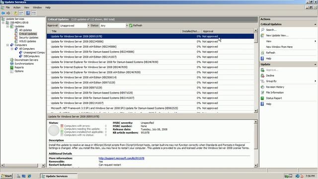The width and height of the screenshot is (318, 179).
Task: Open the View menu in menu bar
Action: (26, 7)
